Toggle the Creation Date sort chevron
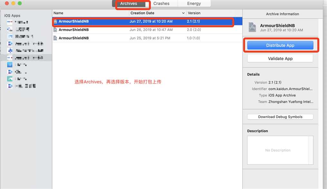This screenshot has height=189, width=327. [183, 13]
